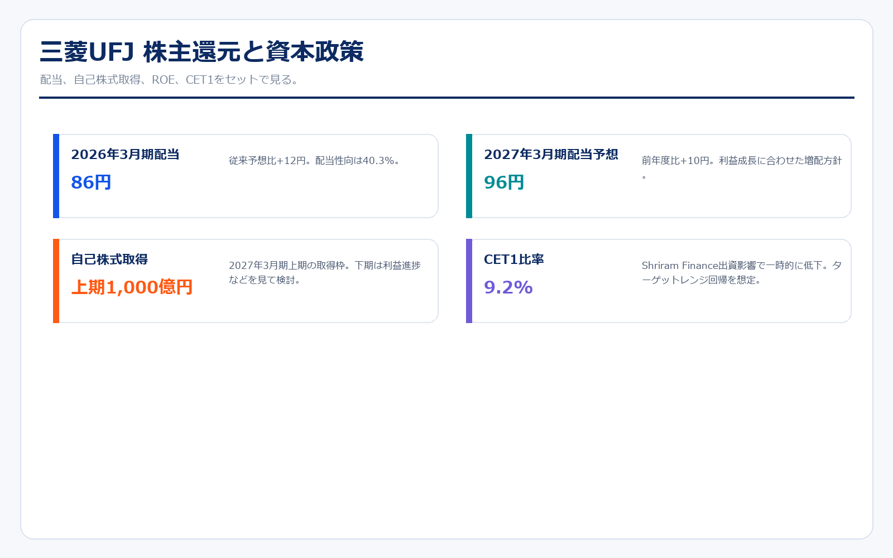Screen dimensions: 893x558
Task: Select the CET1比率 card heading
Action: (514, 259)
